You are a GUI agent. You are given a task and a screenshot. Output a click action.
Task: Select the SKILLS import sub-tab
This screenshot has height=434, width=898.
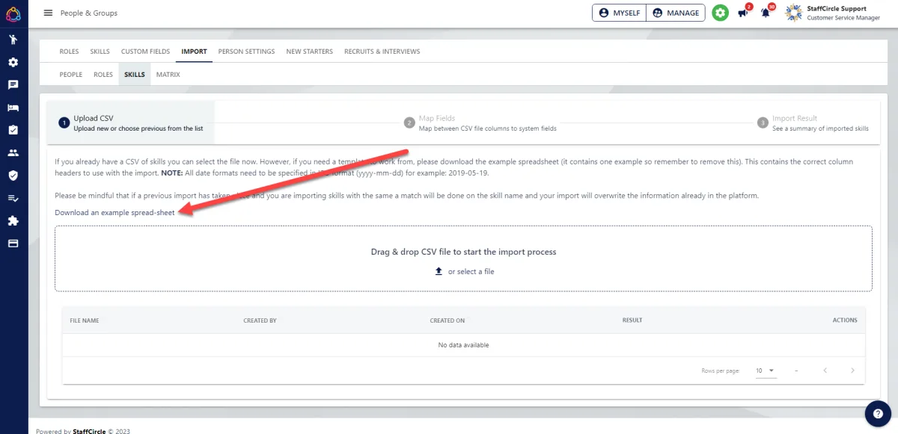(x=135, y=75)
